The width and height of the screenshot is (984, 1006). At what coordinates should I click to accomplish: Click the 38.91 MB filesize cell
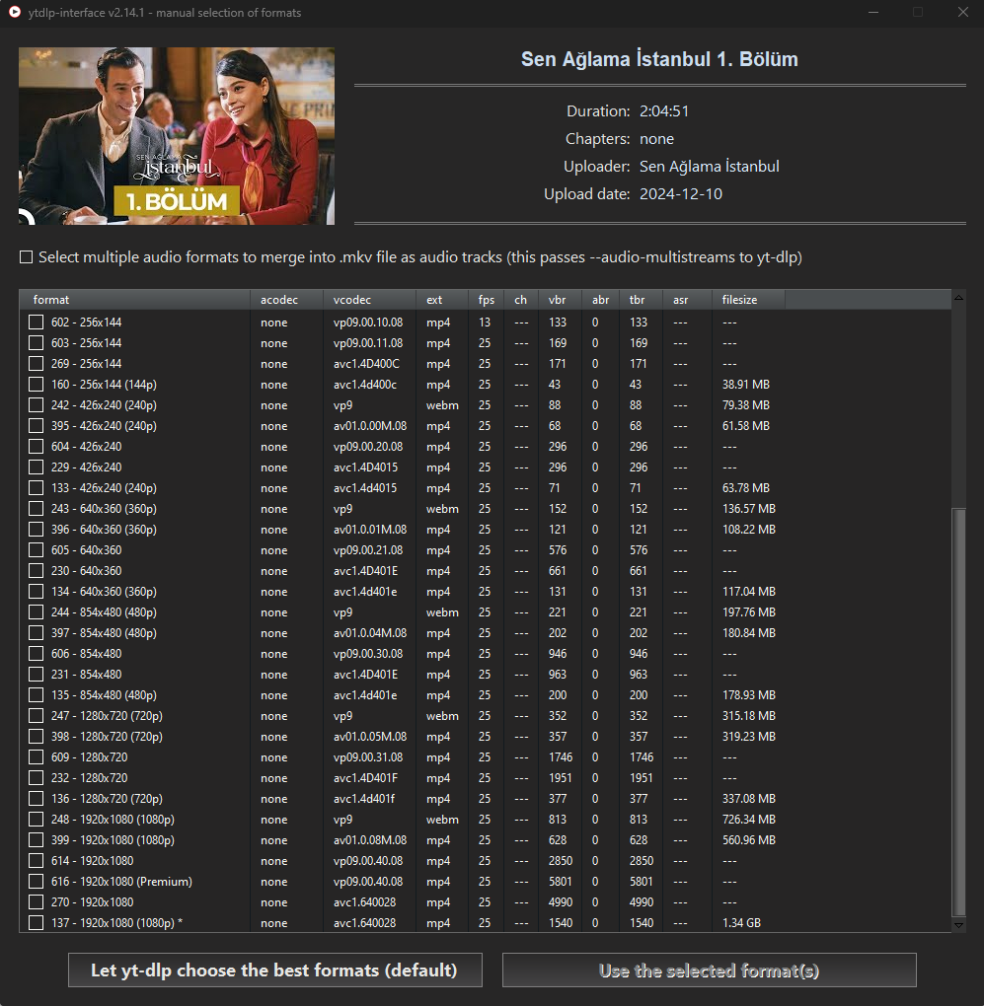(745, 385)
